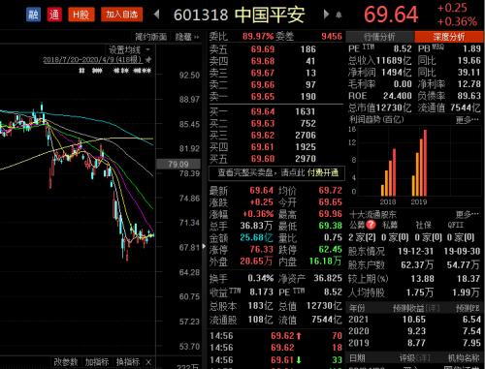Image resolution: width=485 pixels, height=369 pixels.
Task: Click 加指标 below the chart
Action: tap(97, 362)
